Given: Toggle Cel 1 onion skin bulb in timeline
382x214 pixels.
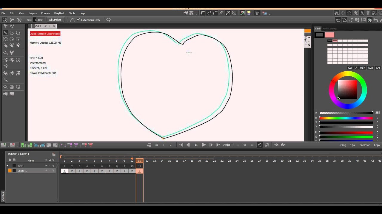Looking at the screenshot, I should point(53,166).
